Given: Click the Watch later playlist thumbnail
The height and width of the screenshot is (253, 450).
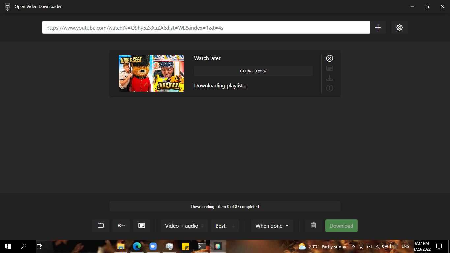Looking at the screenshot, I should click(x=151, y=73).
